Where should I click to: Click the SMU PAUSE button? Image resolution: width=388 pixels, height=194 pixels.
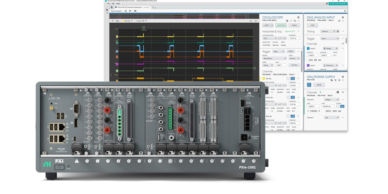319,85
